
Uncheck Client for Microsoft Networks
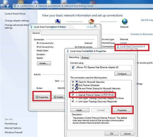pos(73,82)
